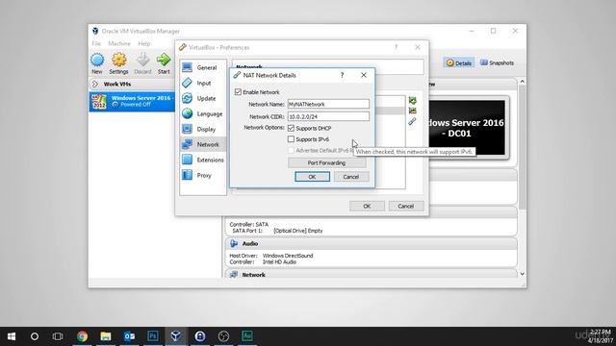Image resolution: width=616 pixels, height=346 pixels.
Task: Open the Extensions preferences section
Action: tap(203, 160)
